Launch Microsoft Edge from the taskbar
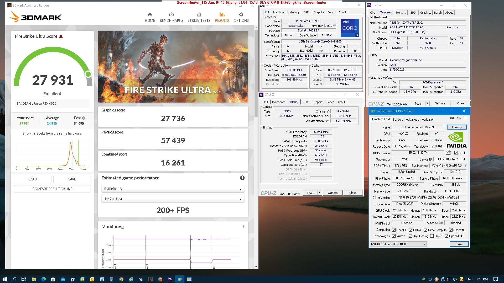Screen dimensions: 504x283 click(x=43, y=279)
